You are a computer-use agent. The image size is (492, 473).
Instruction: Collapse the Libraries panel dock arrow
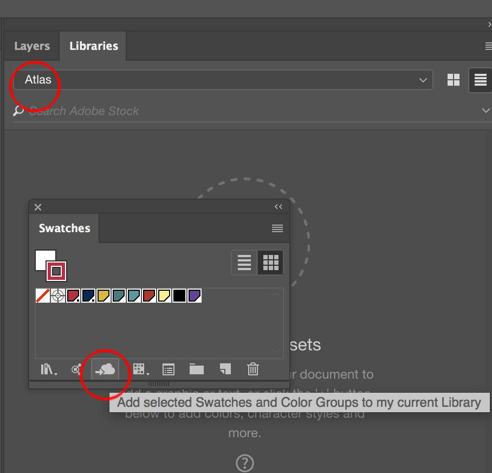tap(489, 24)
